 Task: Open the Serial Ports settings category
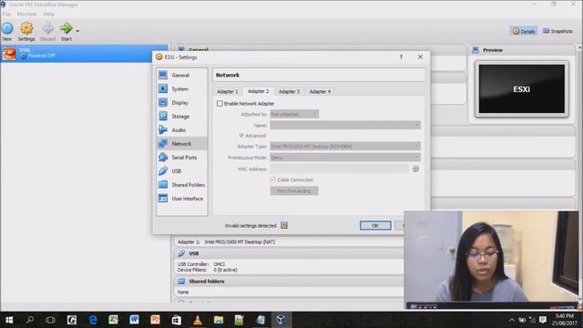[182, 158]
